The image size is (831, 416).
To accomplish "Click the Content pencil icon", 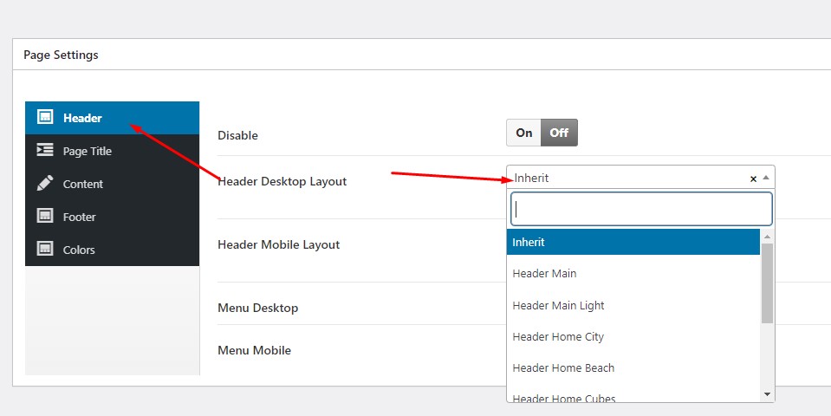I will [45, 184].
